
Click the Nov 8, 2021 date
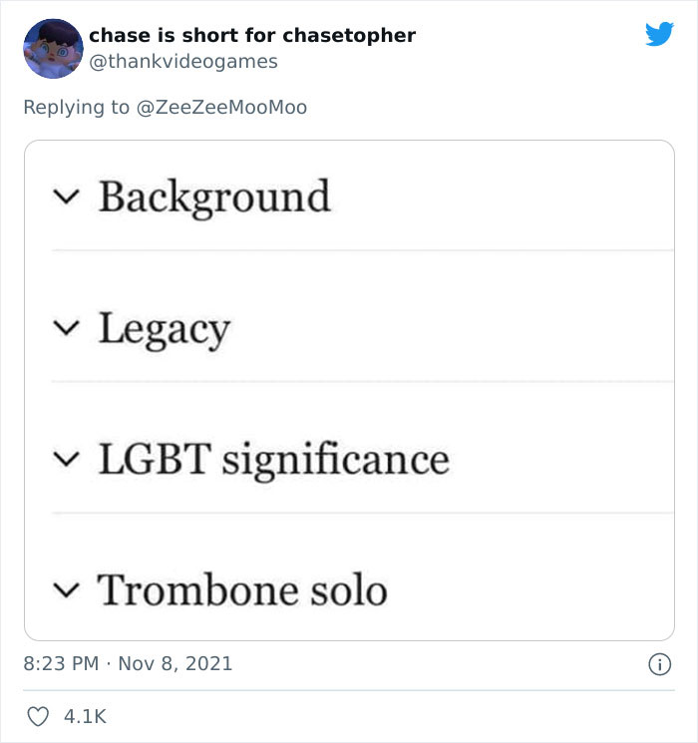(x=177, y=663)
